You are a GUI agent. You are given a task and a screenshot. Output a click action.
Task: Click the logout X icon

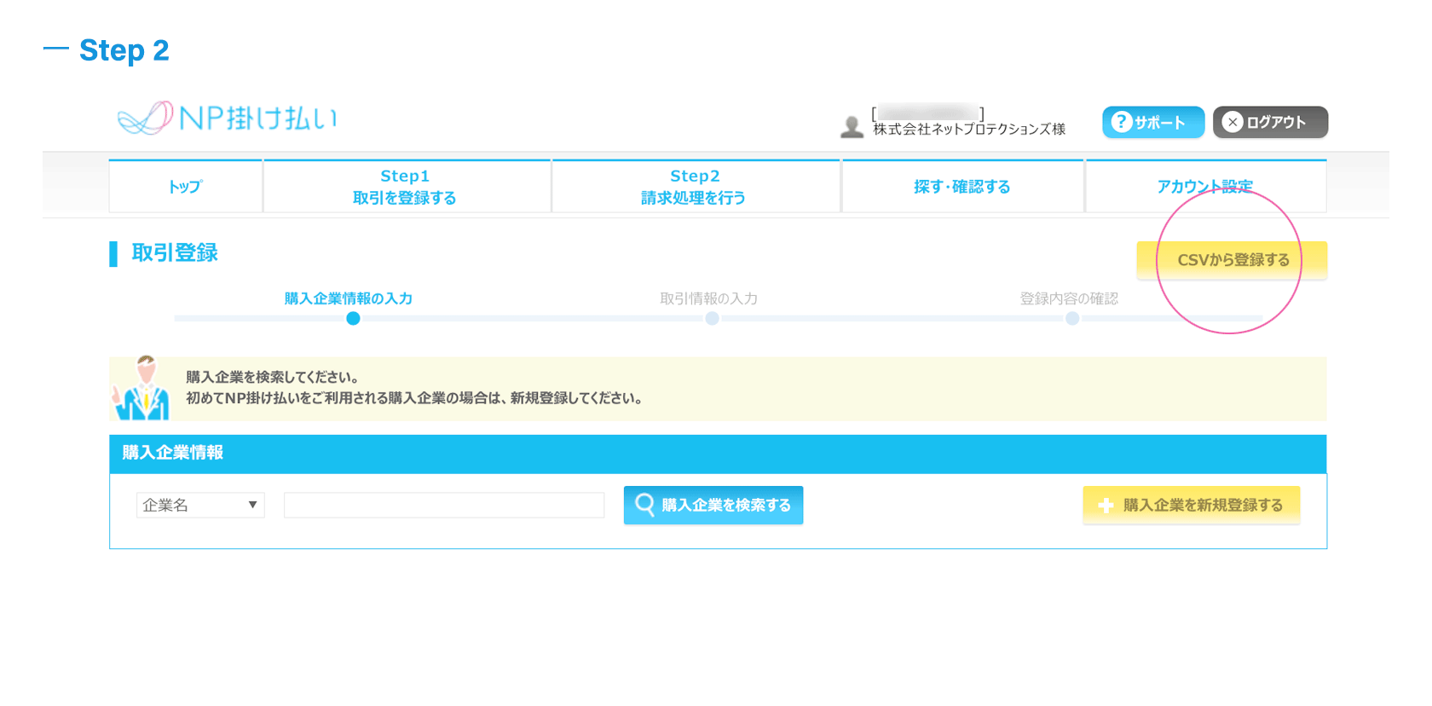tap(1233, 122)
